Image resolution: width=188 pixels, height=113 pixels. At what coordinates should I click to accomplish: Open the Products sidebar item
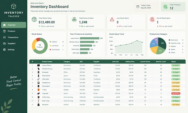[x=14, y=31]
